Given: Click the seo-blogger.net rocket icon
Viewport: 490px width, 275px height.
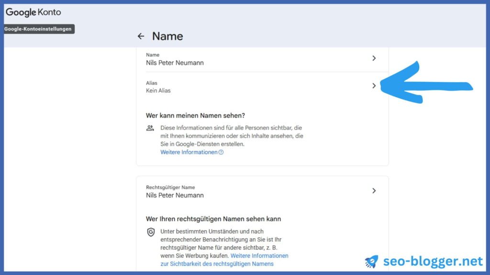Looking at the screenshot, I should point(371,261).
